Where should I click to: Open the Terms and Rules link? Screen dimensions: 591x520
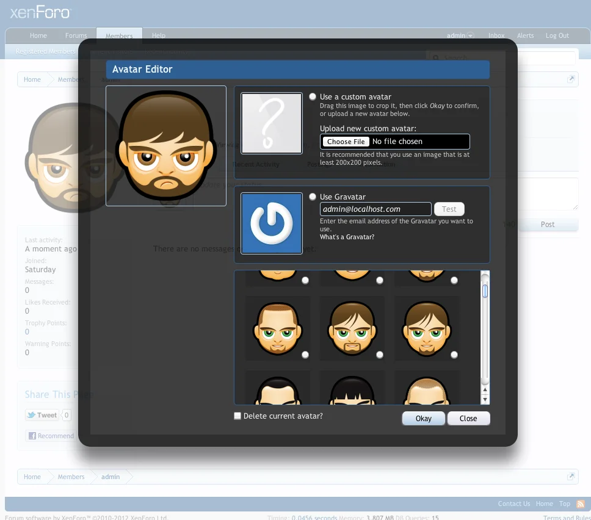pyautogui.click(x=567, y=518)
